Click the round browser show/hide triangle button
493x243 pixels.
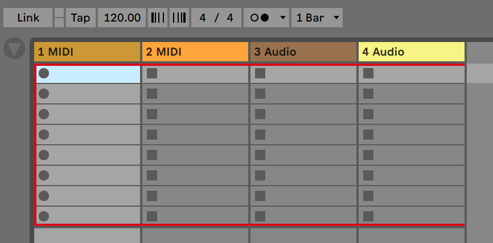click(14, 49)
